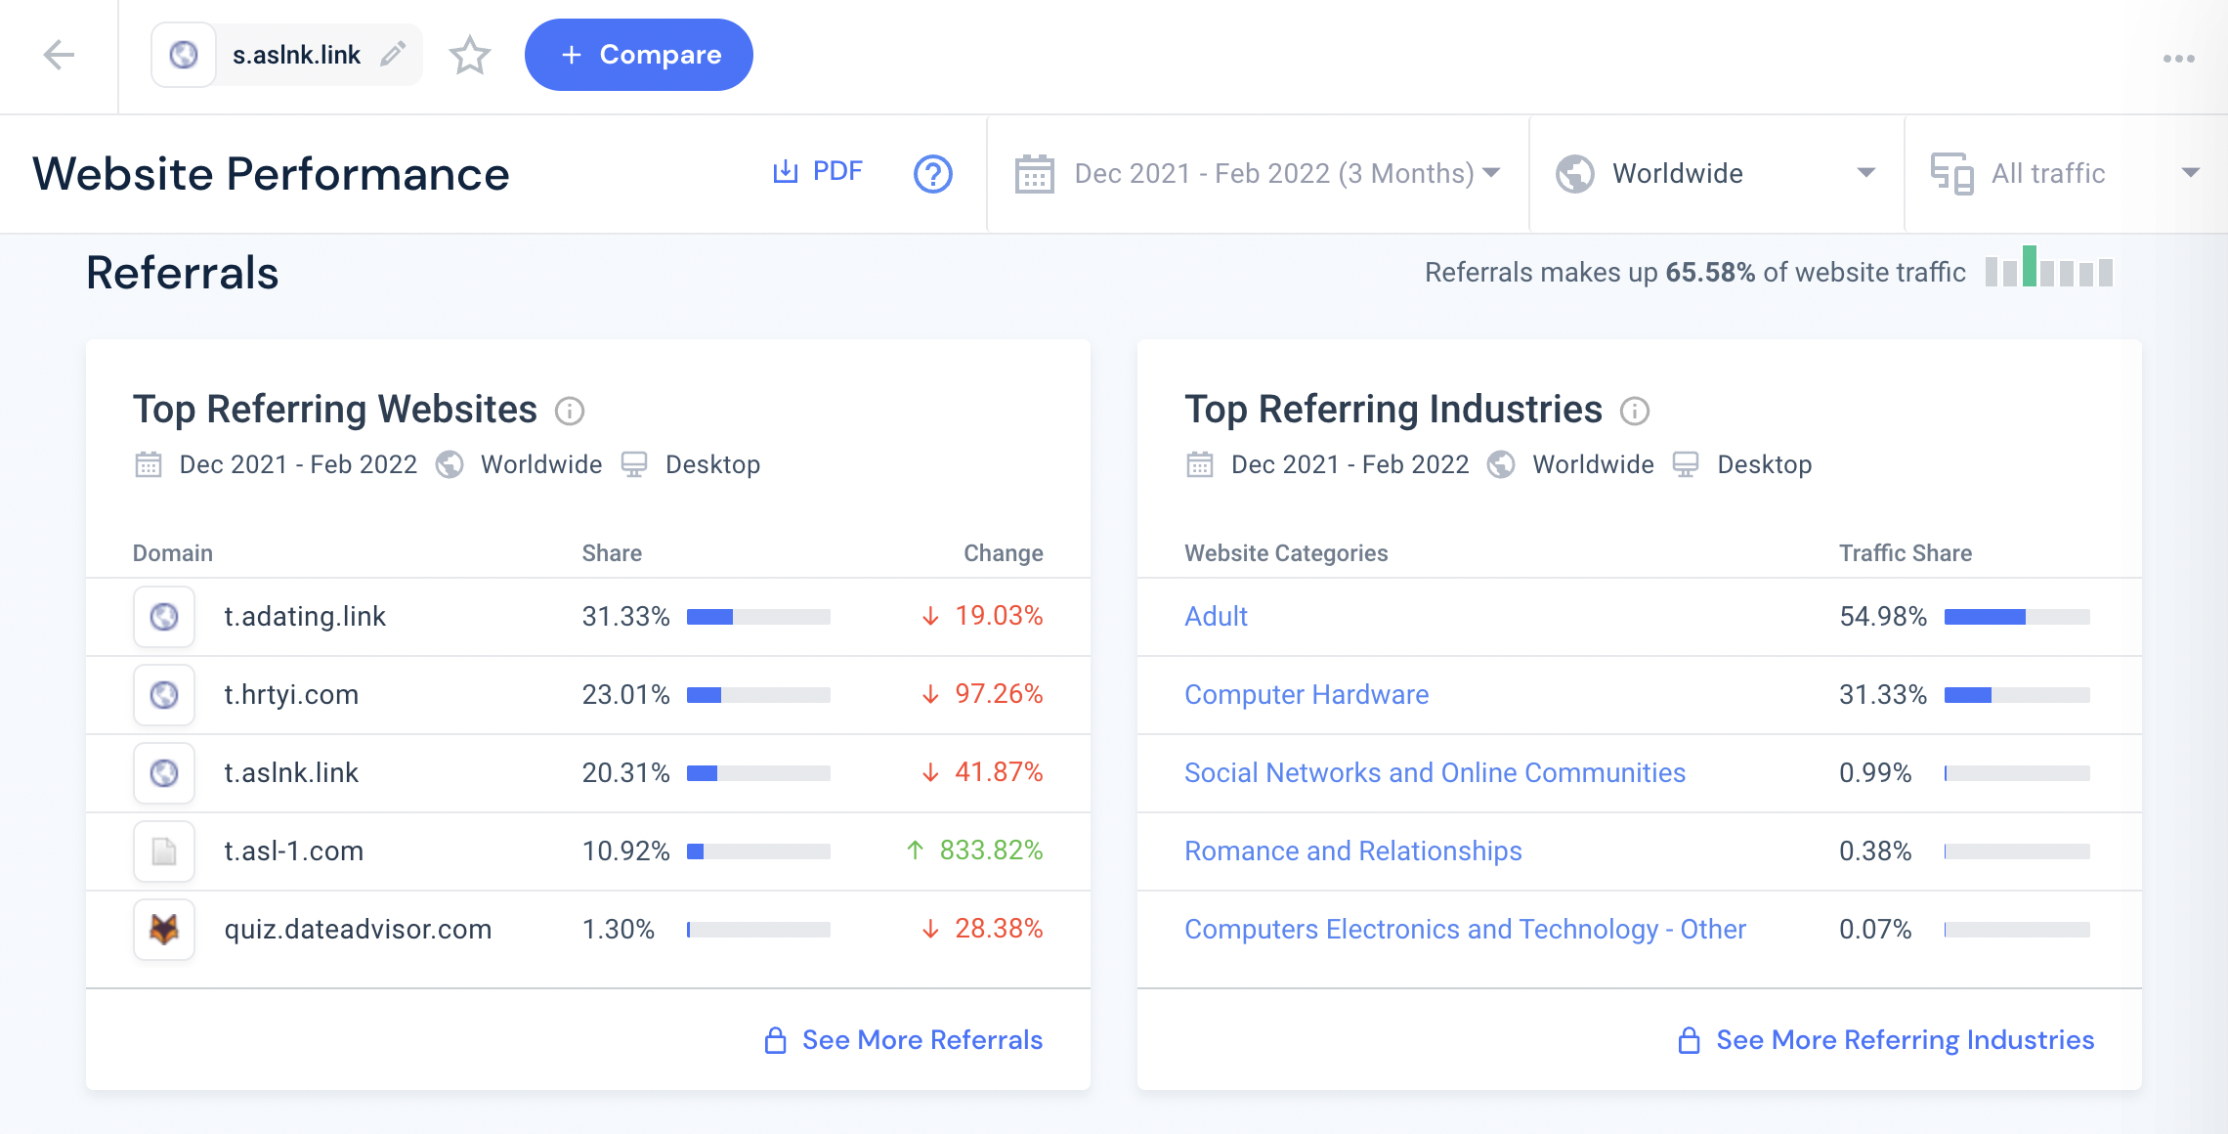Click the t.aslnk.link domain name
Viewport: 2228px width, 1134px height.
click(291, 773)
